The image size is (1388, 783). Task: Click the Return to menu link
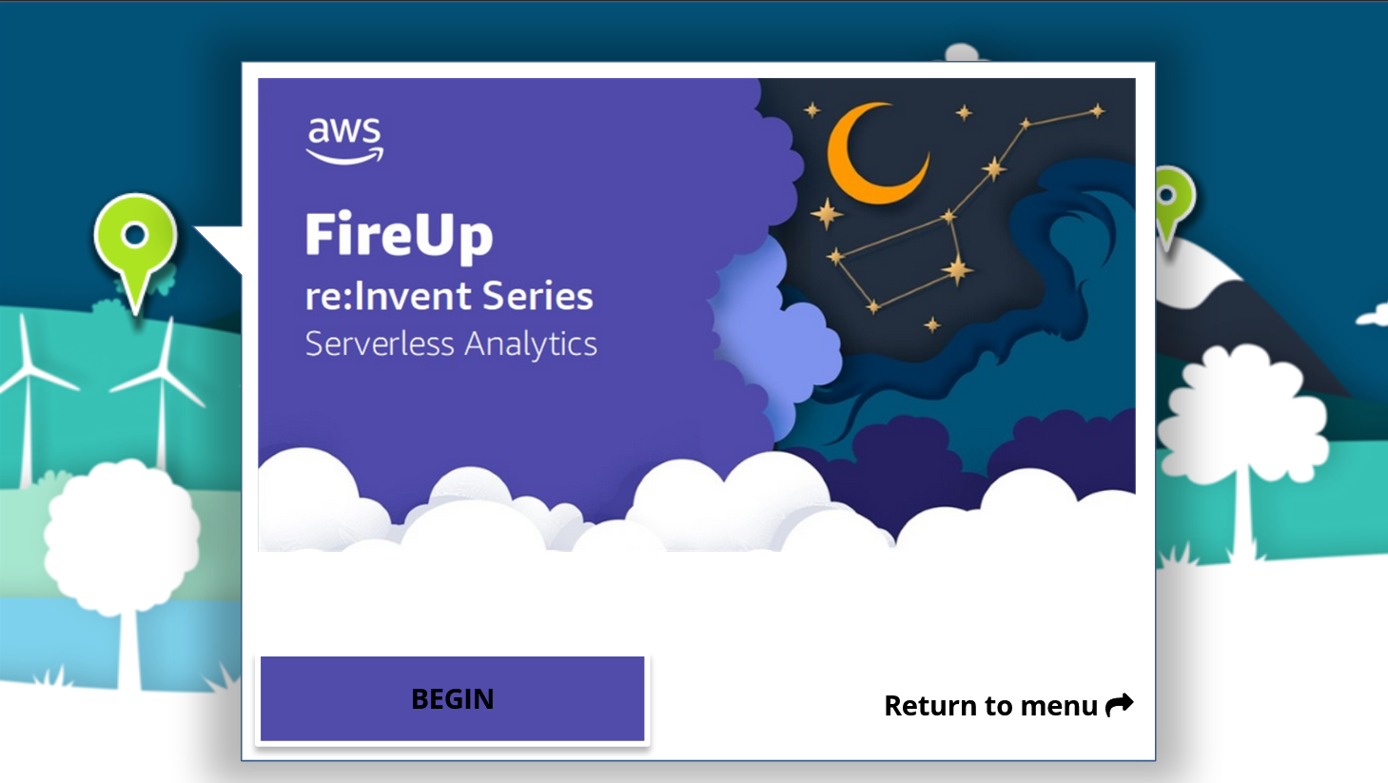[990, 706]
